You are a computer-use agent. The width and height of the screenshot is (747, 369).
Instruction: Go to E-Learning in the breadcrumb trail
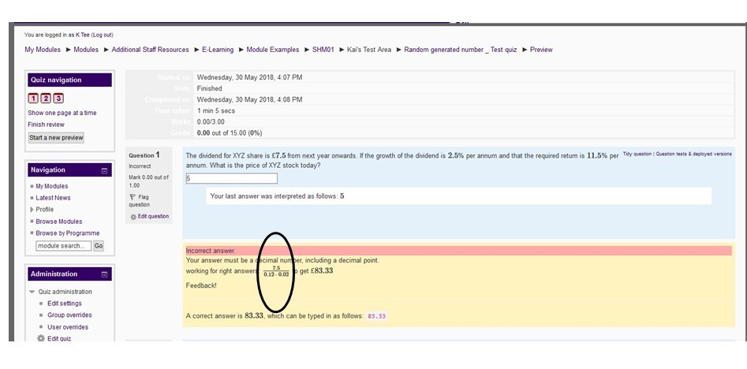(218, 50)
